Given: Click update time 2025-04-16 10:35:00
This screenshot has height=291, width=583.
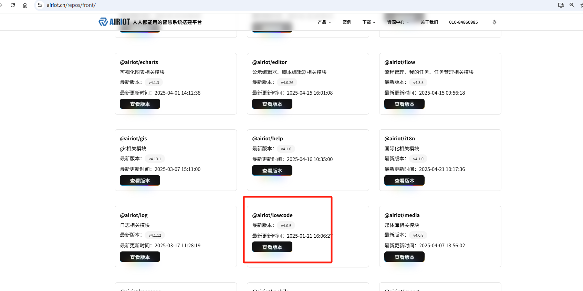Looking at the screenshot, I should (310, 159).
